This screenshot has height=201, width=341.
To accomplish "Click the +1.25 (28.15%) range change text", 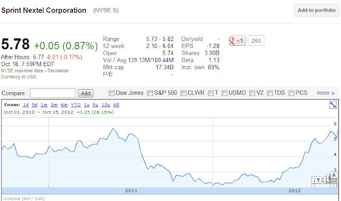I will point(95,112).
